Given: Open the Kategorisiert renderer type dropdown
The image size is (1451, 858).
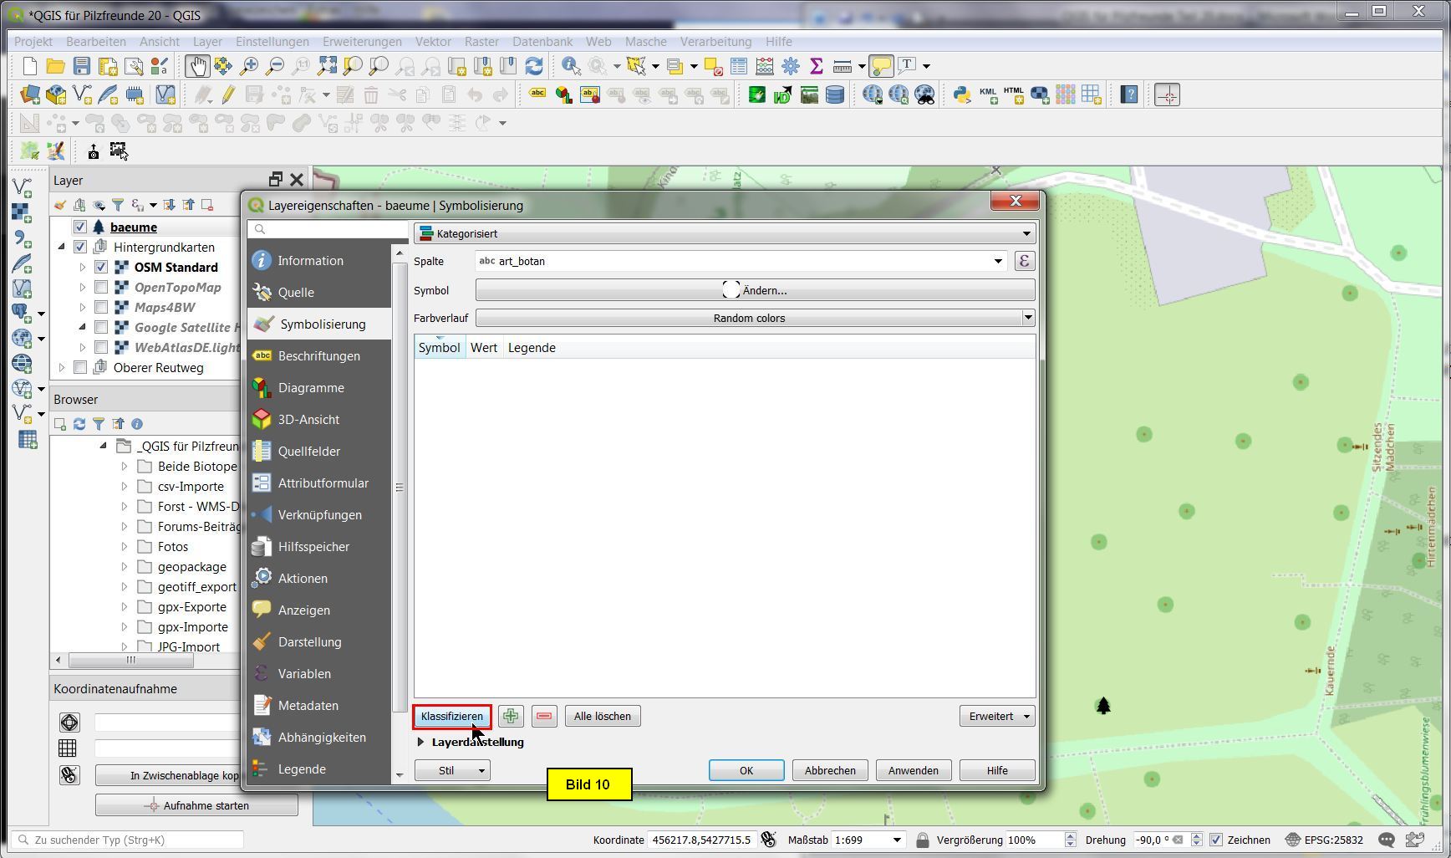Looking at the screenshot, I should (x=725, y=234).
